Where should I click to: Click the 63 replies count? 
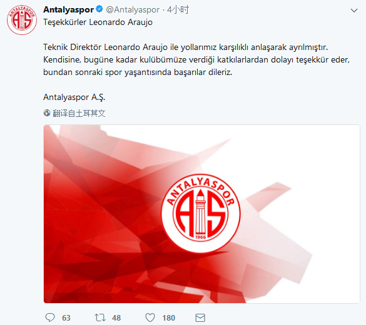66,317
